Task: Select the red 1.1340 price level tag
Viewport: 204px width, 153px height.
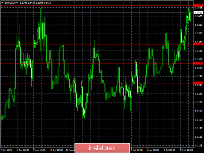Action: [198, 44]
